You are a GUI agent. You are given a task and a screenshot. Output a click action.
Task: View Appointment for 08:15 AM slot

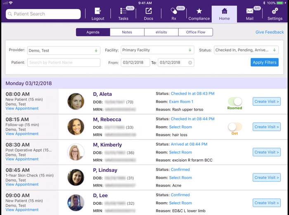coord(22,134)
